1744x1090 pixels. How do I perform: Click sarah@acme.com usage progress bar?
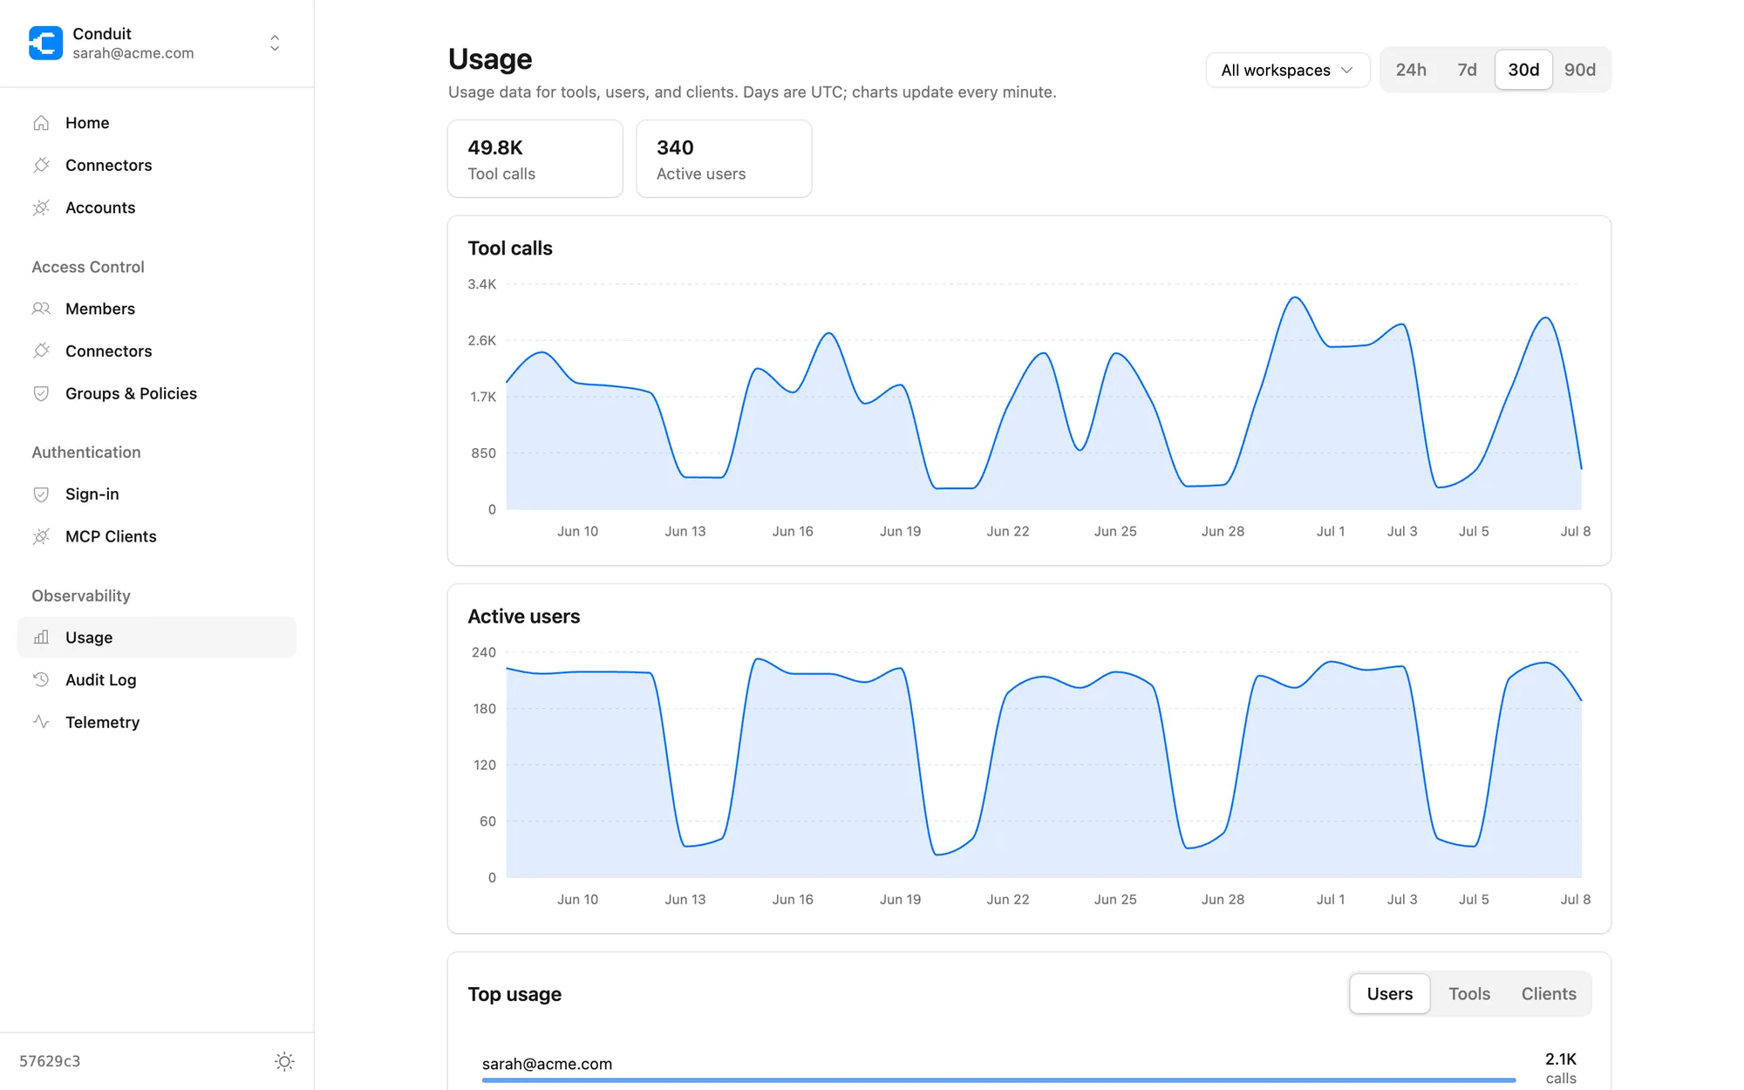[x=998, y=1080]
